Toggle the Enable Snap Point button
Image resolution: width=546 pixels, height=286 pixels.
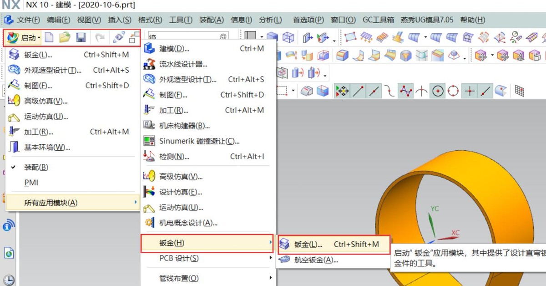[342, 91]
